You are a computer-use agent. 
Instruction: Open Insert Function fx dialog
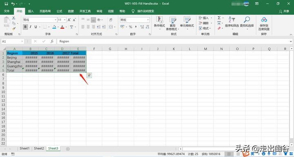coord(52,41)
